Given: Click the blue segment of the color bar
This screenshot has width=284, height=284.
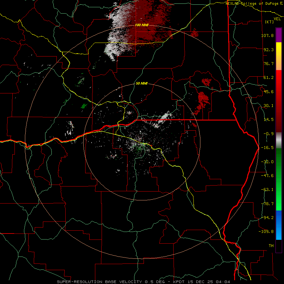Looking at the screenshot, I should point(279,225).
